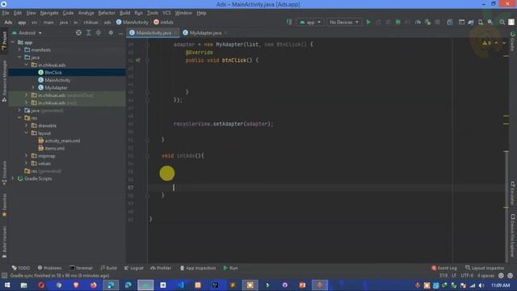The image size is (517, 291).
Task: Open the No Devices dropdown
Action: (x=343, y=22)
